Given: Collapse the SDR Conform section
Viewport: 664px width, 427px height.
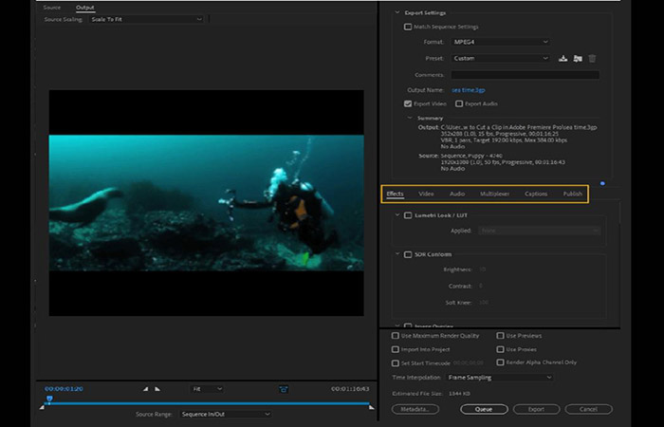Looking at the screenshot, I should pyautogui.click(x=397, y=254).
